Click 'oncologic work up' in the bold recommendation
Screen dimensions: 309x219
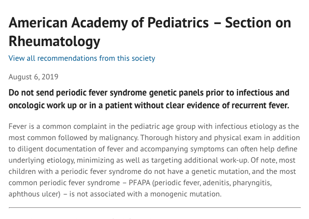pyautogui.click(x=43, y=105)
